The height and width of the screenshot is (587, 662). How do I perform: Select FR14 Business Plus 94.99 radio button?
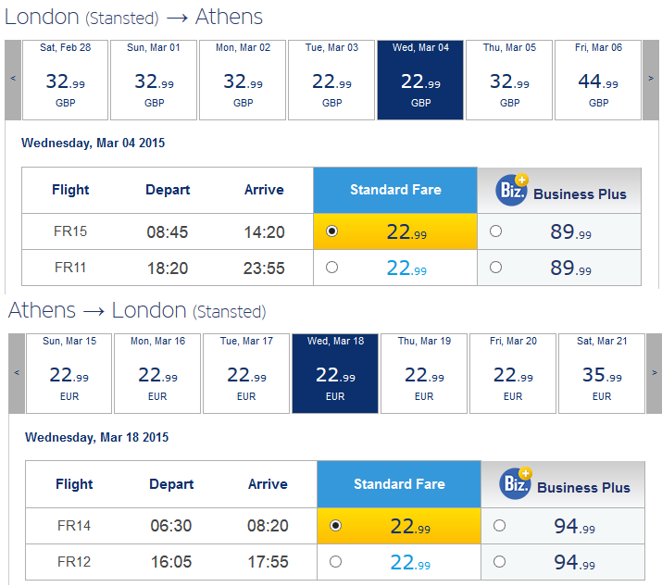[x=499, y=525]
